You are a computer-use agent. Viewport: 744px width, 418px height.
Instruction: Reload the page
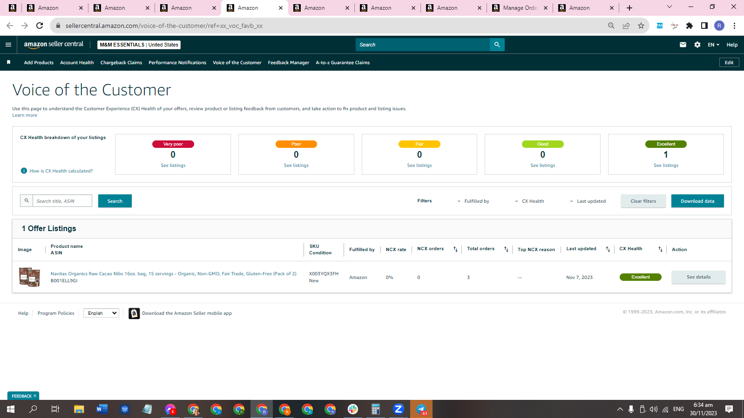(x=40, y=26)
